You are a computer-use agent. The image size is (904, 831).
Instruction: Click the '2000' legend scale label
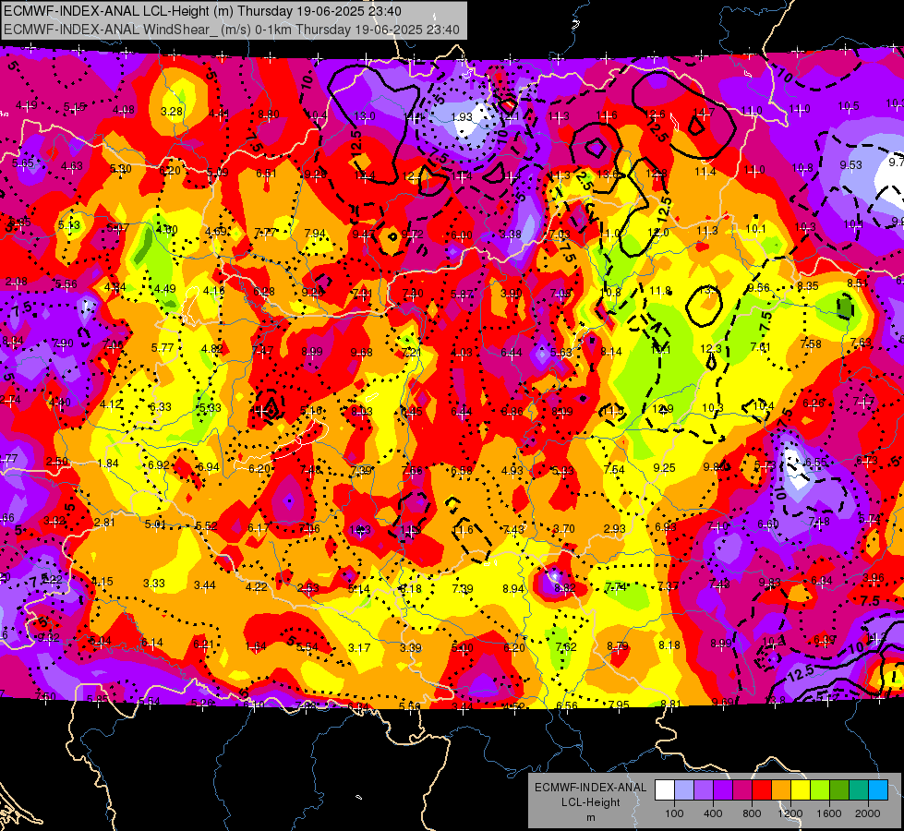(868, 813)
